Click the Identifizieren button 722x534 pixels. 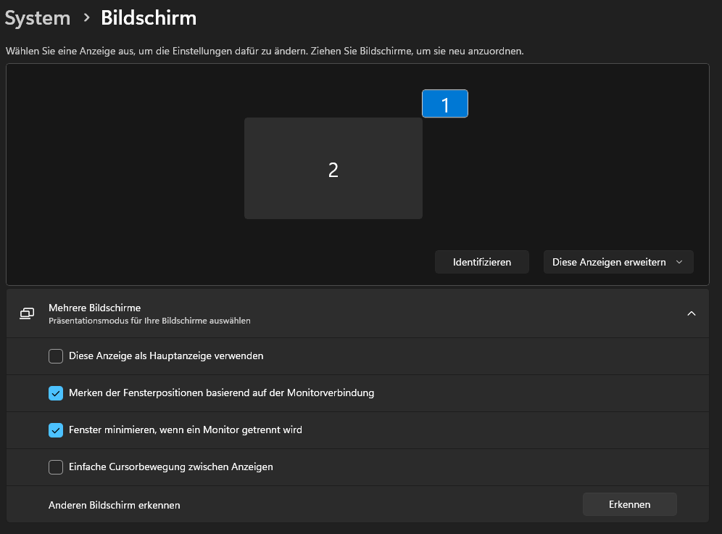coord(481,262)
